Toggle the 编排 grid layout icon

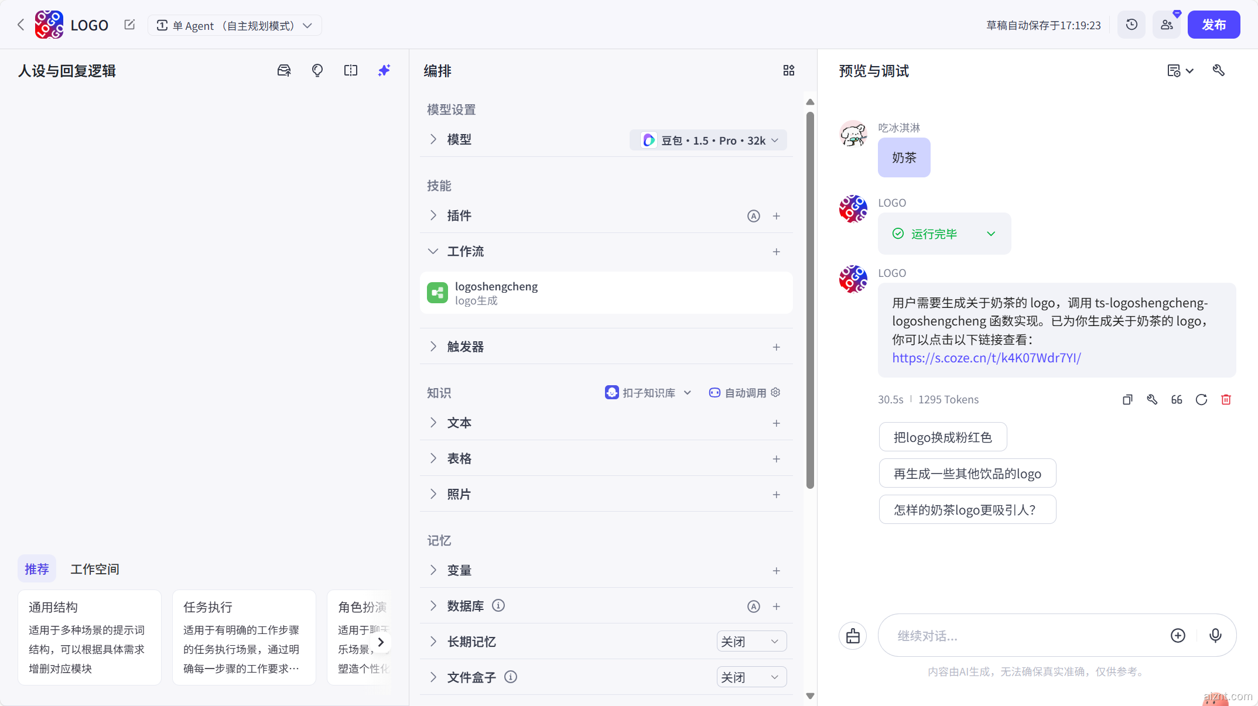(x=789, y=70)
